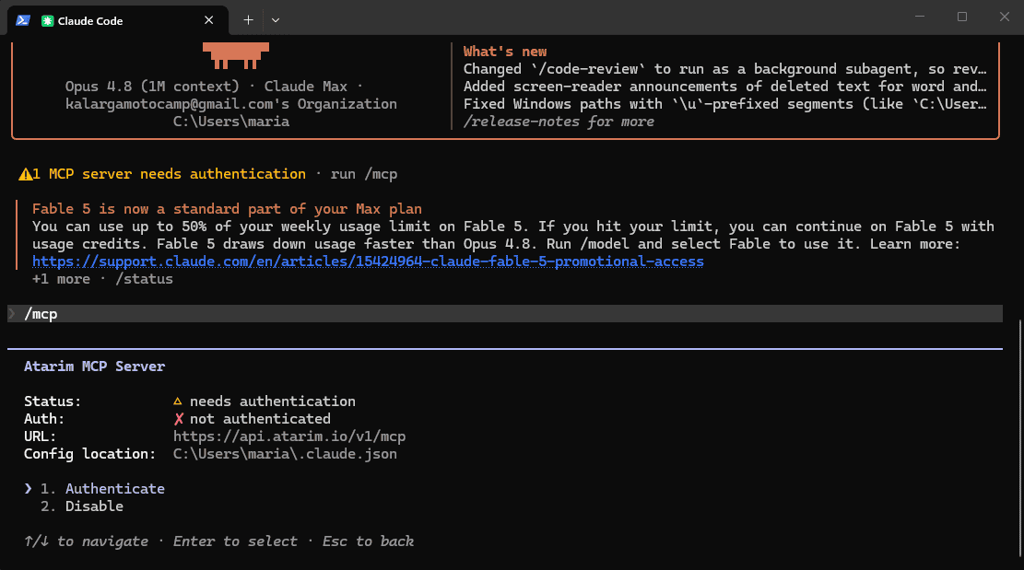Minimize the terminal window

tap(920, 17)
